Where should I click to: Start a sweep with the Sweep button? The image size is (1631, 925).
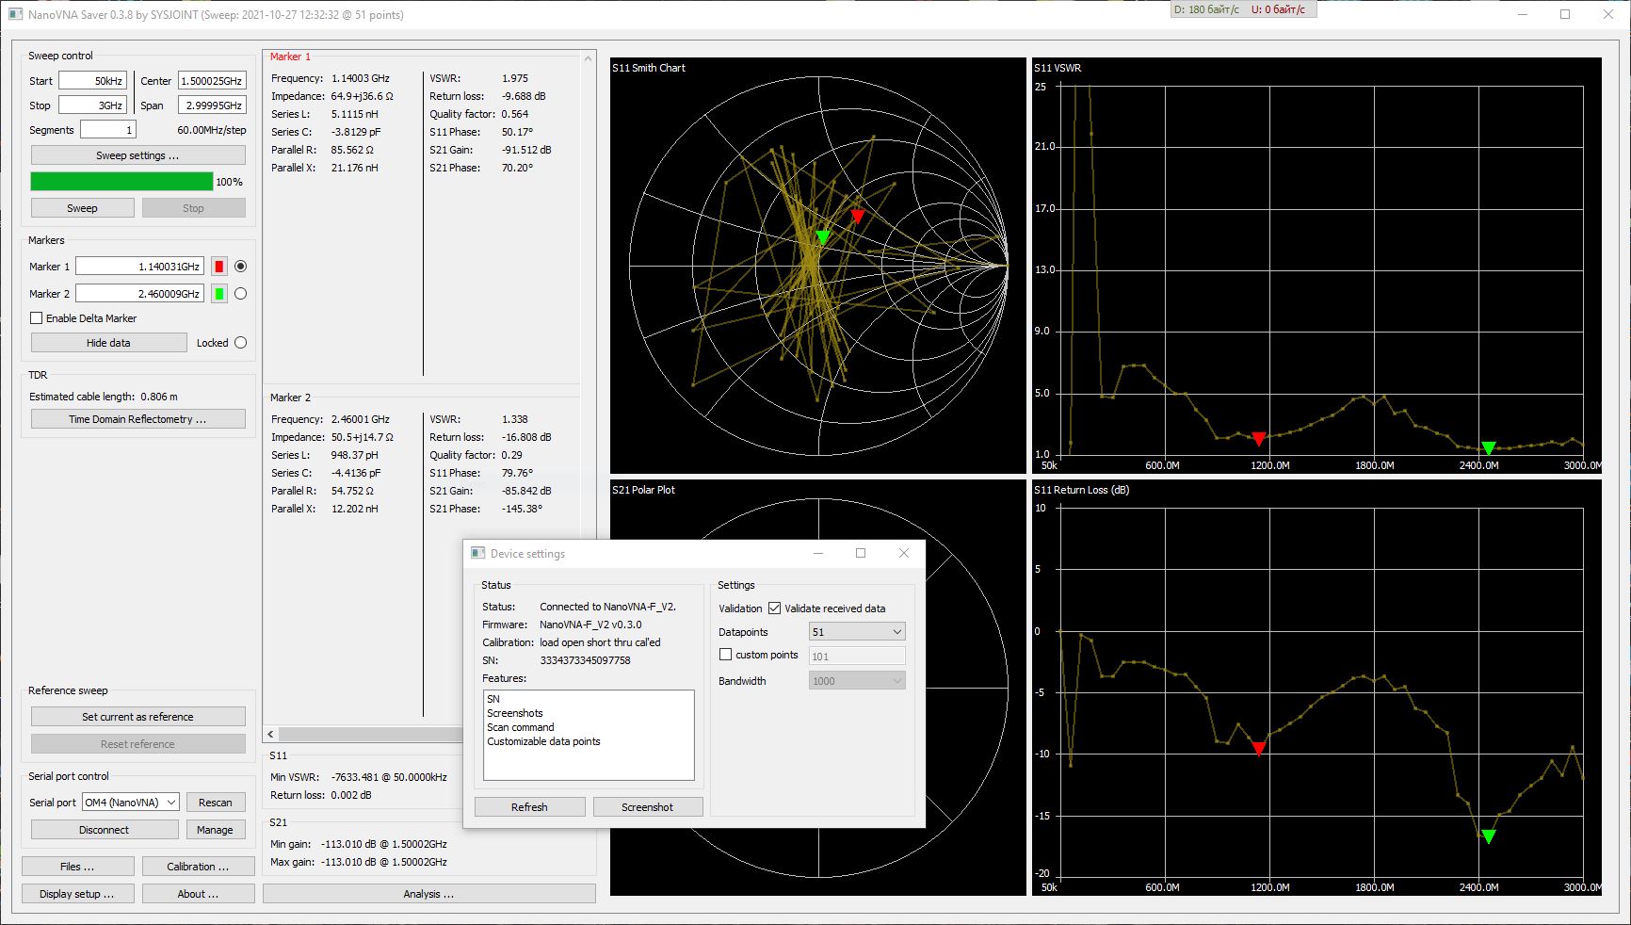pyautogui.click(x=83, y=208)
